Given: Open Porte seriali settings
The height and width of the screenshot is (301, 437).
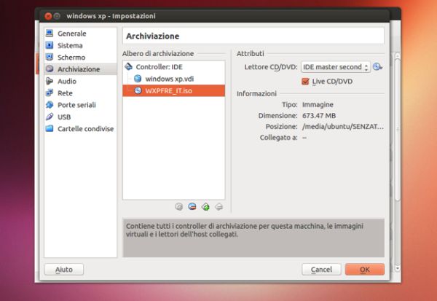Looking at the screenshot, I should point(76,105).
